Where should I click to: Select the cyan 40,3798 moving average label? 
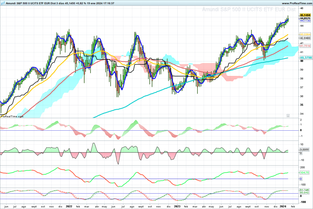pyautogui.click(x=306, y=58)
